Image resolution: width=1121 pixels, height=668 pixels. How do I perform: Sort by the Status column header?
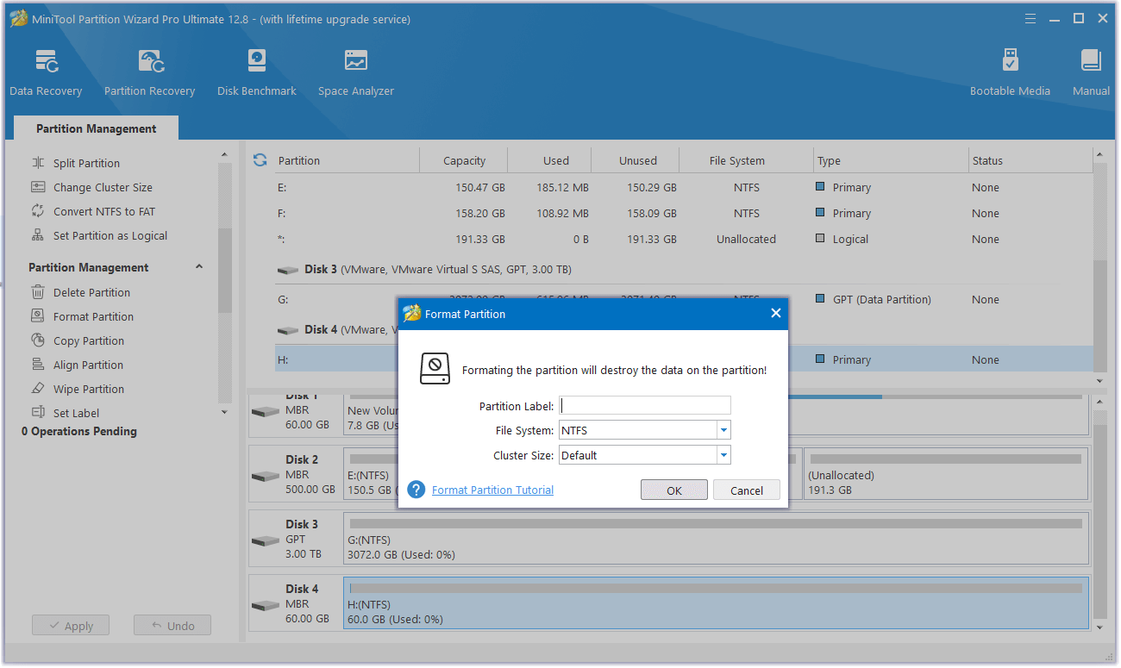click(1029, 160)
